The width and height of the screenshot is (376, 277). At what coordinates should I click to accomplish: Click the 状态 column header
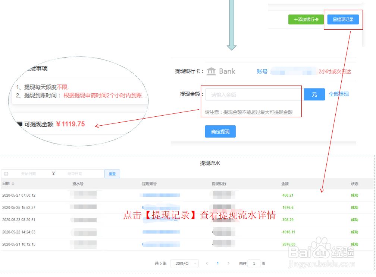click(x=354, y=184)
